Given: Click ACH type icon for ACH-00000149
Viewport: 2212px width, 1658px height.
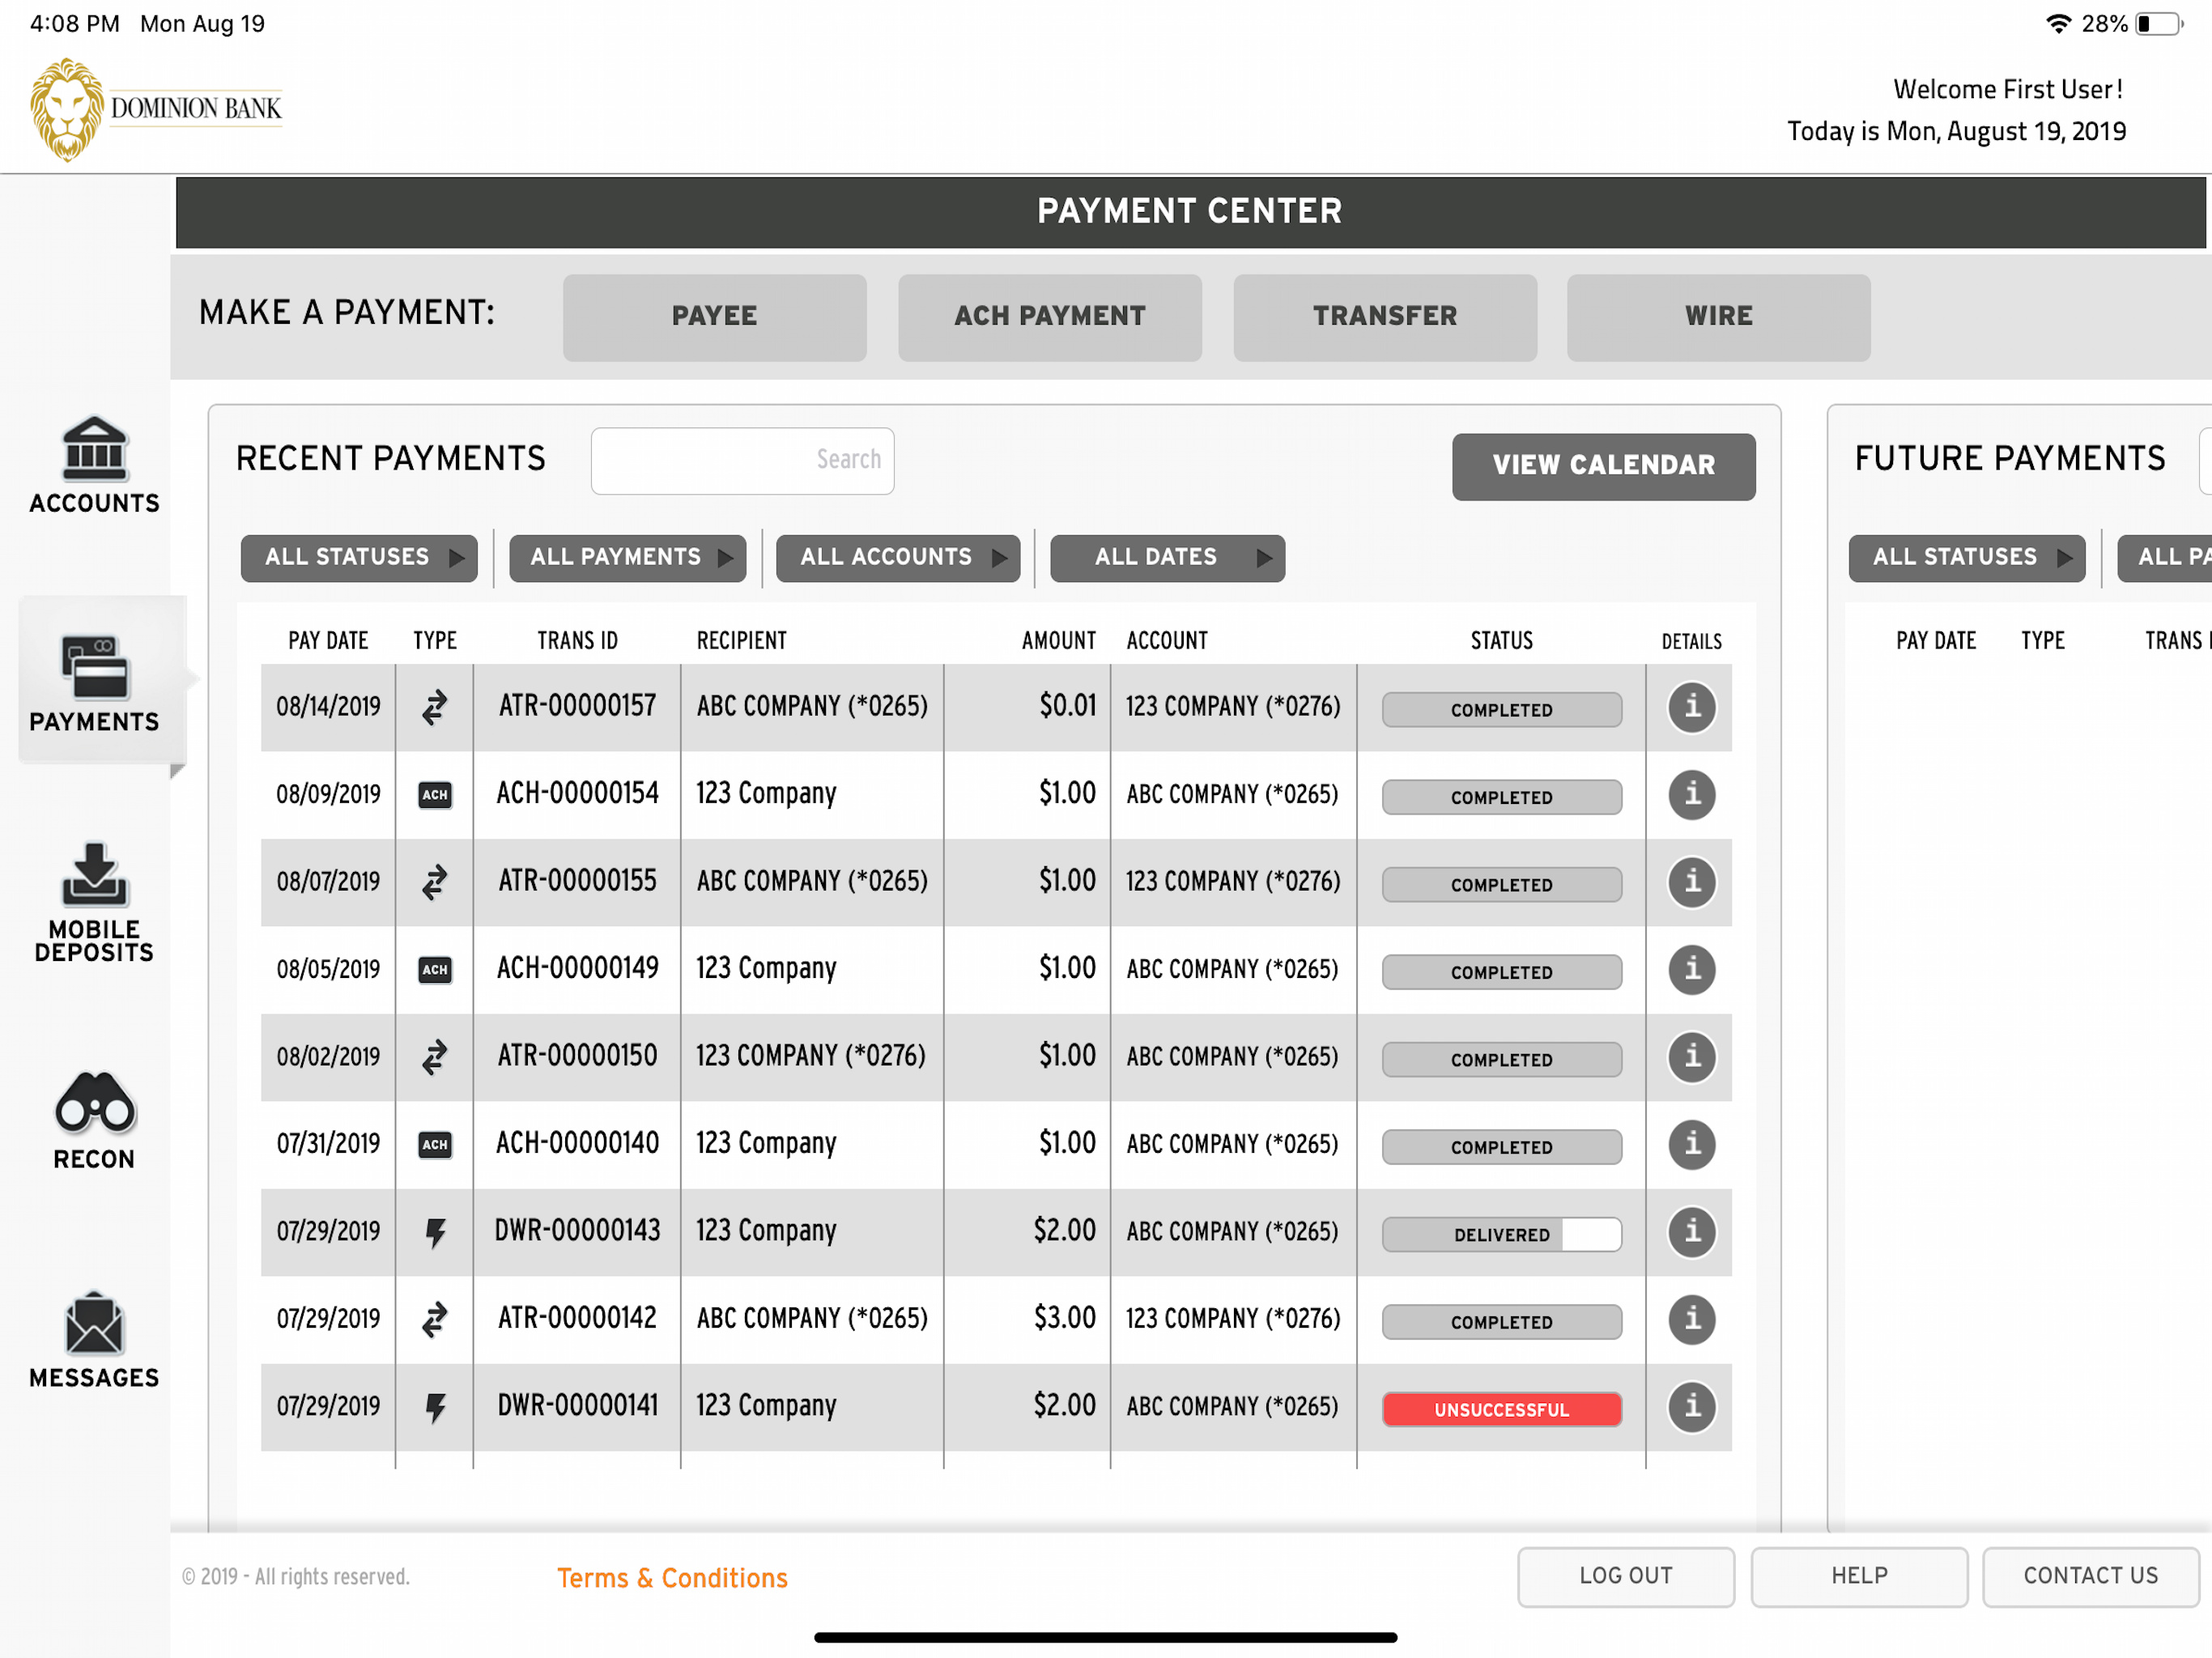Looking at the screenshot, I should (x=434, y=970).
